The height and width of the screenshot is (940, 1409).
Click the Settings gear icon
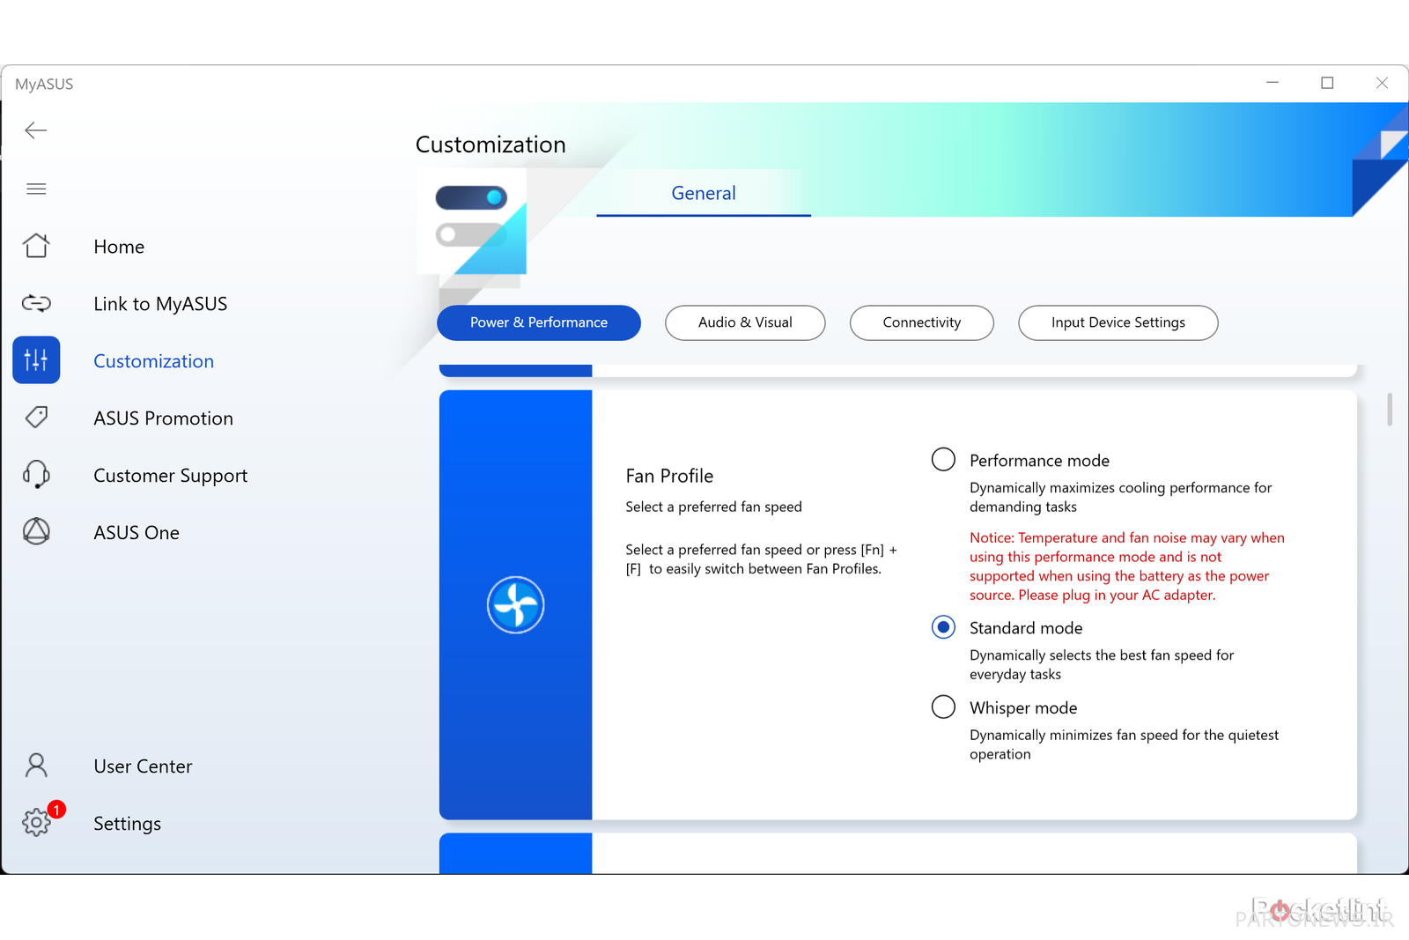(36, 822)
